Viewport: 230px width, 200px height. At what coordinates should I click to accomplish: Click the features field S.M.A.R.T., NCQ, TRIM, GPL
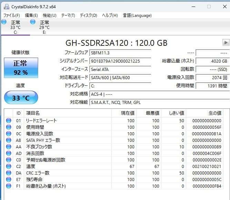point(159,103)
